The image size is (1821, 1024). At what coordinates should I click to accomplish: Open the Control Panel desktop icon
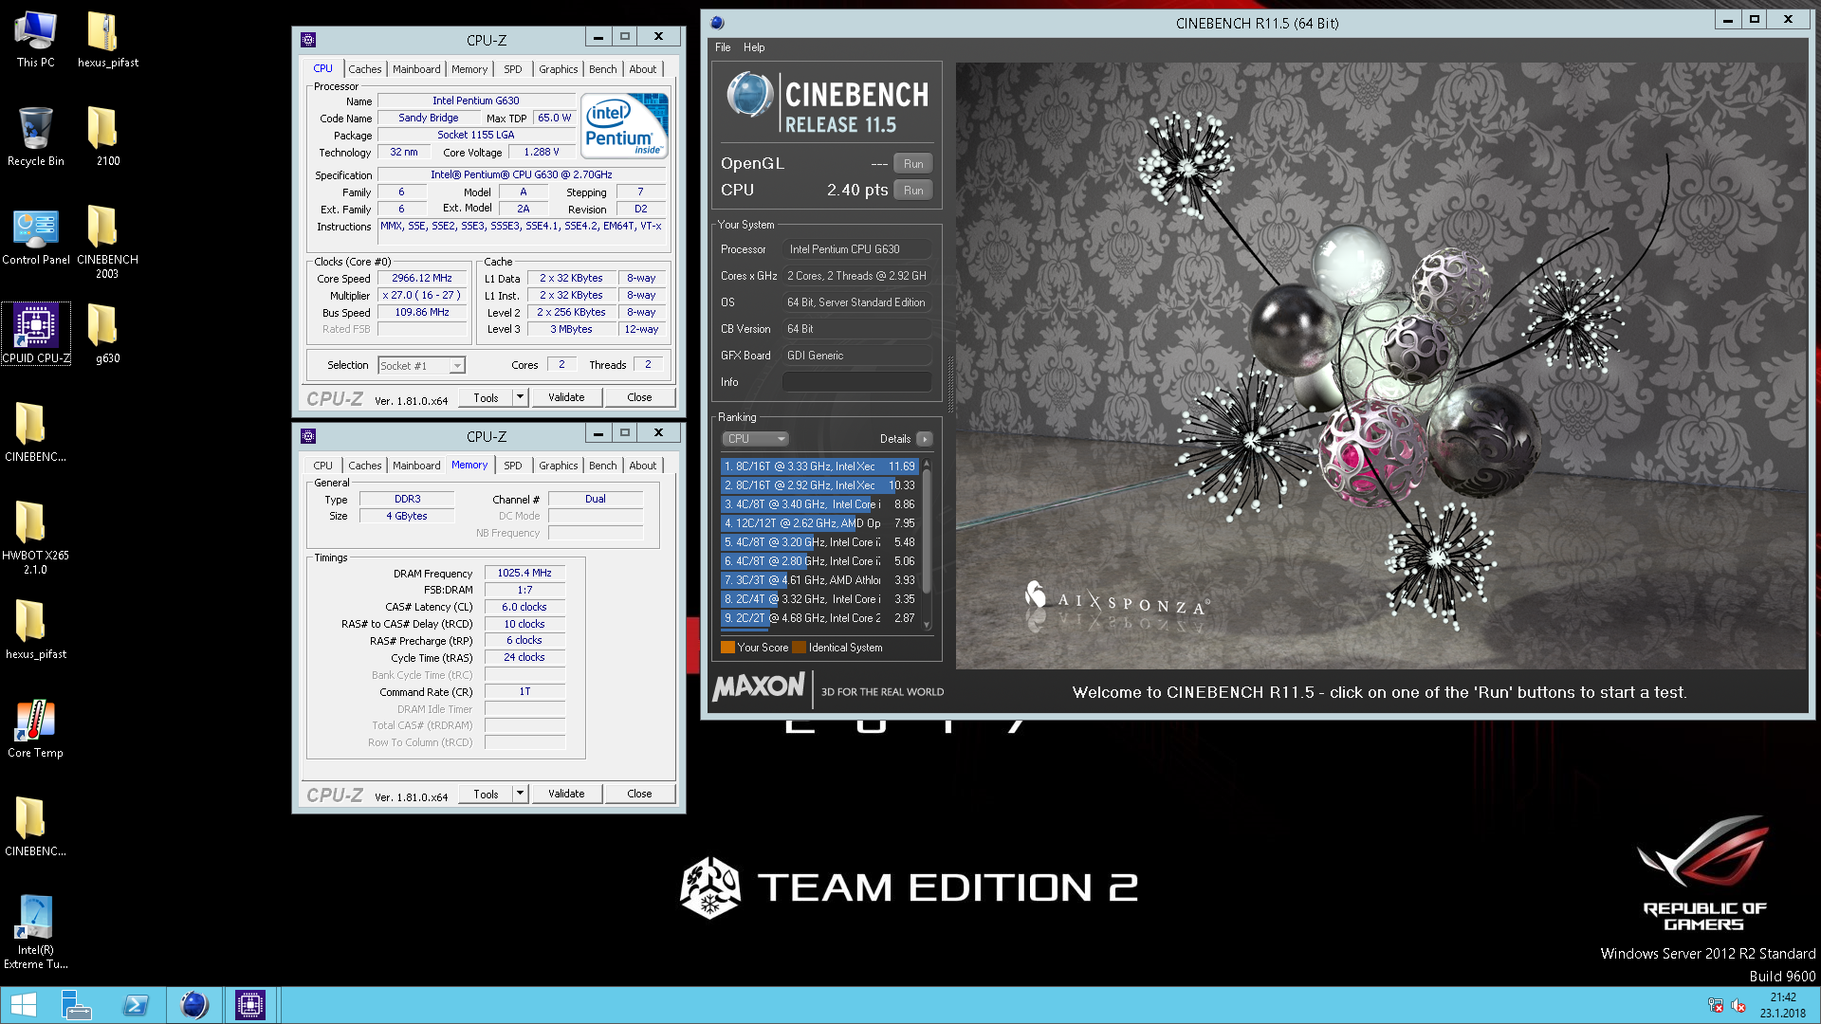(x=36, y=236)
